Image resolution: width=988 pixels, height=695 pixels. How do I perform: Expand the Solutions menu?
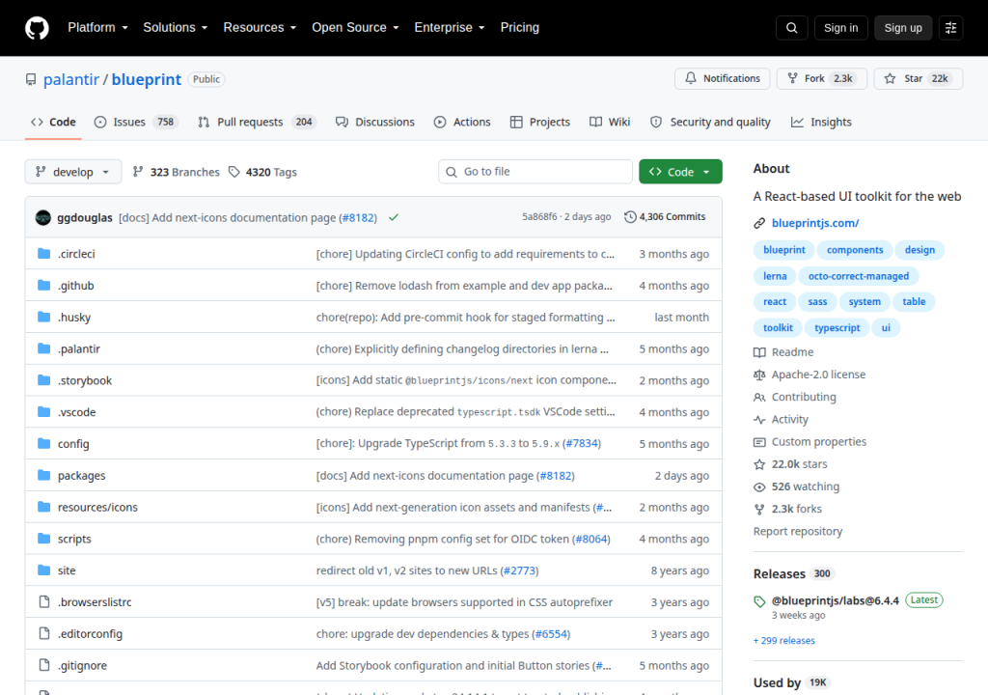[x=176, y=28]
